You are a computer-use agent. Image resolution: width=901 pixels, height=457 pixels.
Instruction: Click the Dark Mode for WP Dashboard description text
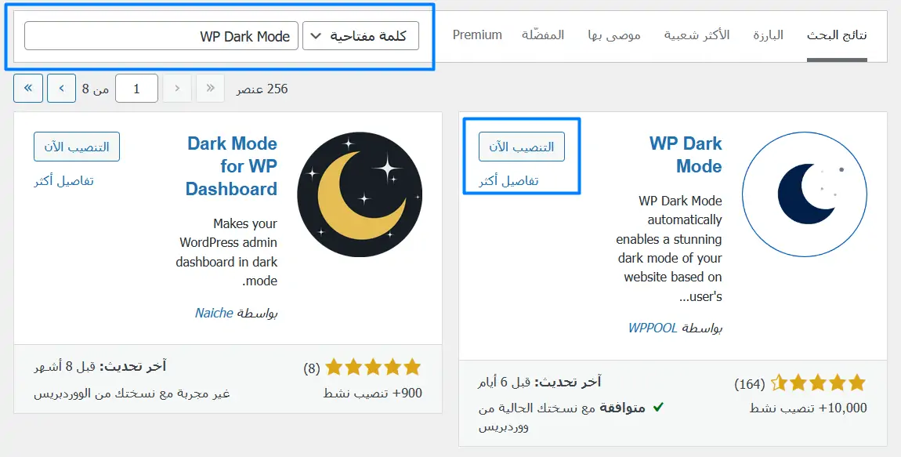point(226,252)
